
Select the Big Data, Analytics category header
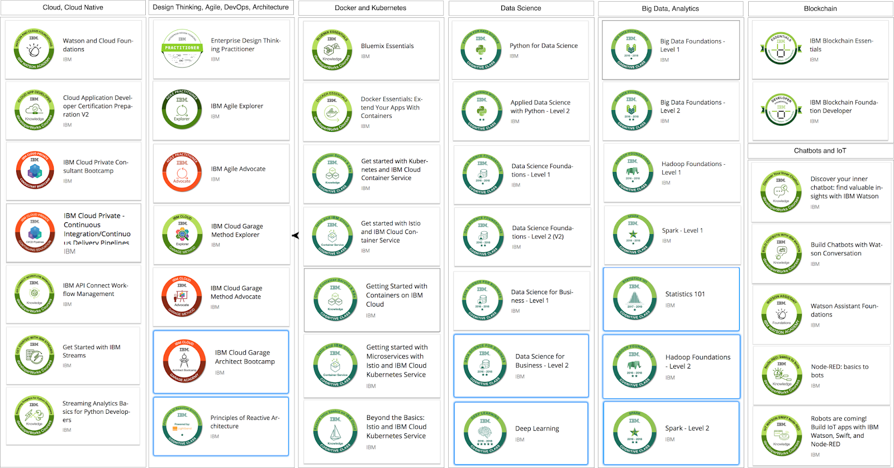tap(670, 8)
